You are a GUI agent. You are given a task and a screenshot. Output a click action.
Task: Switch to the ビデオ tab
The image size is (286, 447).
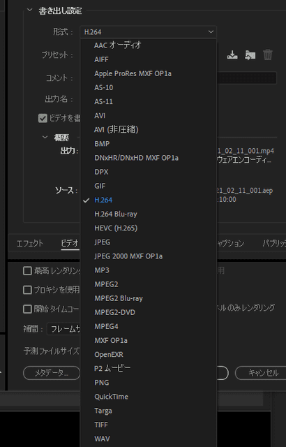(70, 243)
